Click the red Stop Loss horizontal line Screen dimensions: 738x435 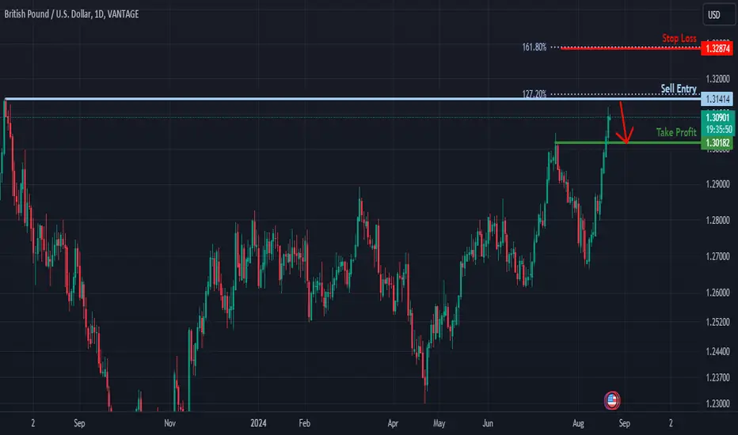coord(630,47)
